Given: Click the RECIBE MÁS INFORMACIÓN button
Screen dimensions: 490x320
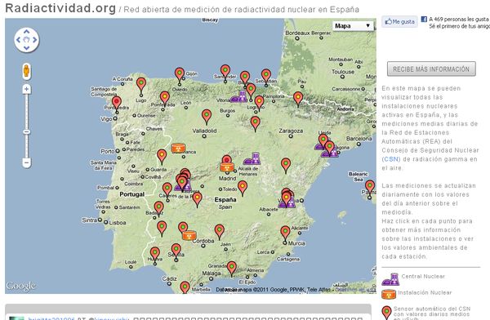Looking at the screenshot, I should click(431, 69).
